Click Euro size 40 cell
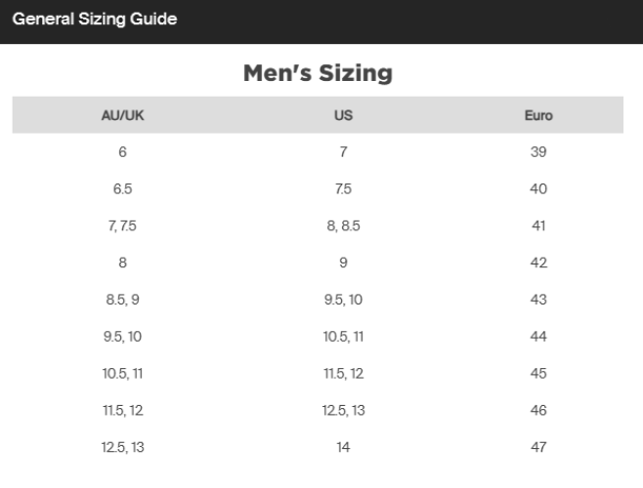Viewport: 643px width, 488px height. pyautogui.click(x=538, y=189)
